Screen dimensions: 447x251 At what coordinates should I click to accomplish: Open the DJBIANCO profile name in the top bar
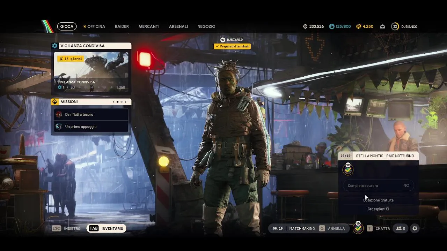coord(409,26)
